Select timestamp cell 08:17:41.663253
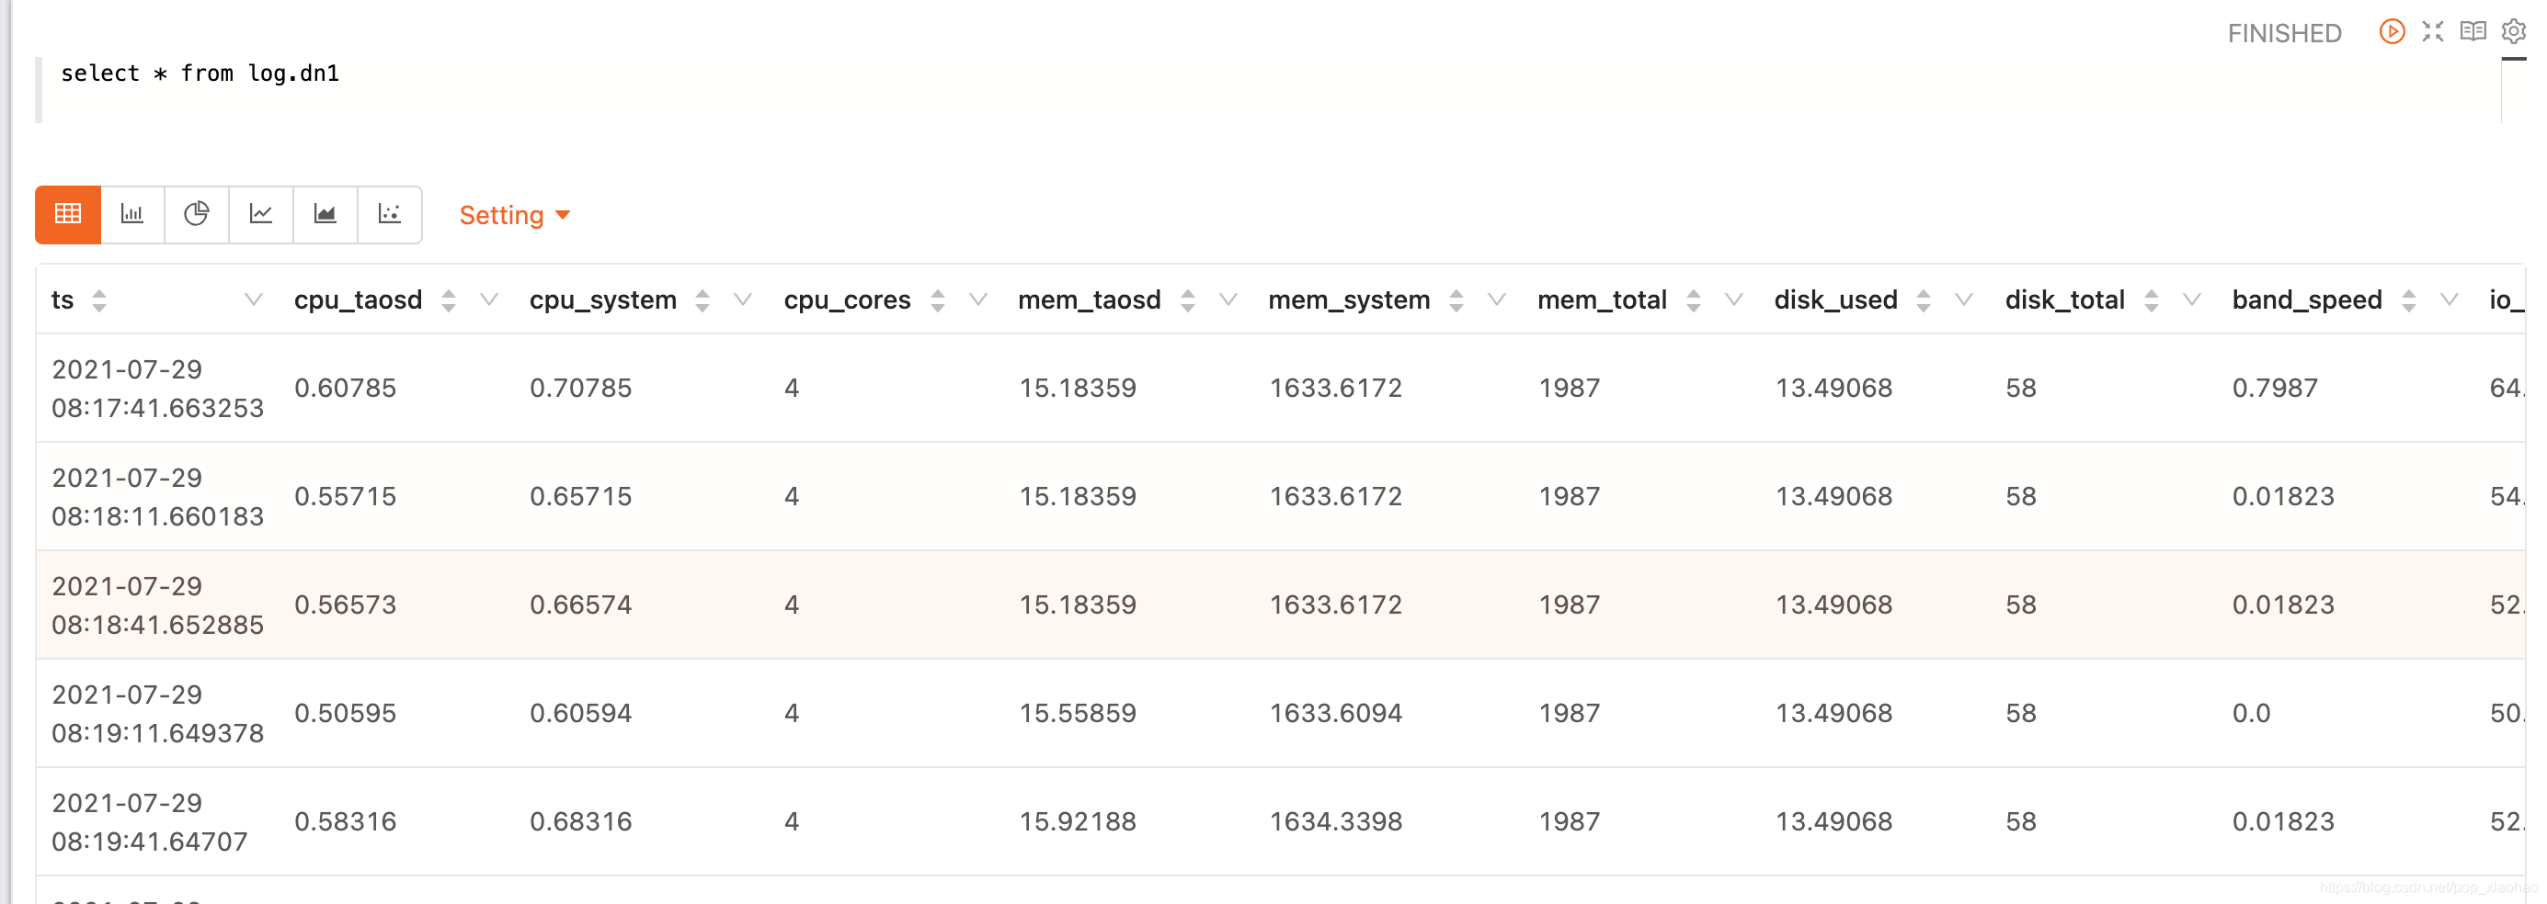Image resolution: width=2547 pixels, height=904 pixels. point(157,389)
